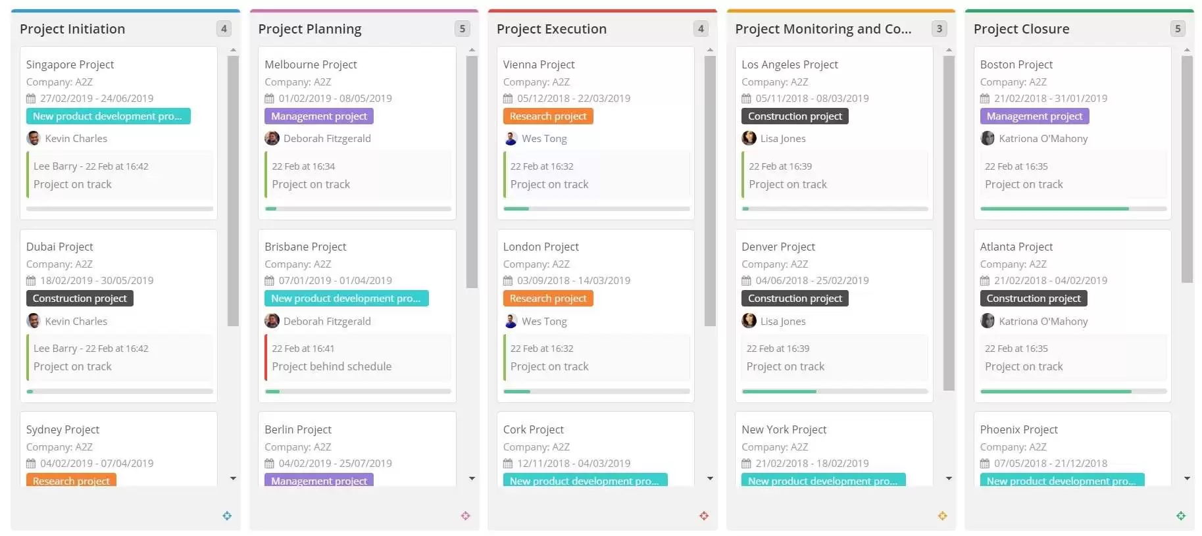This screenshot has width=1202, height=536.
Task: Click Wes Tong's avatar on Vienna Project
Action: click(x=511, y=138)
